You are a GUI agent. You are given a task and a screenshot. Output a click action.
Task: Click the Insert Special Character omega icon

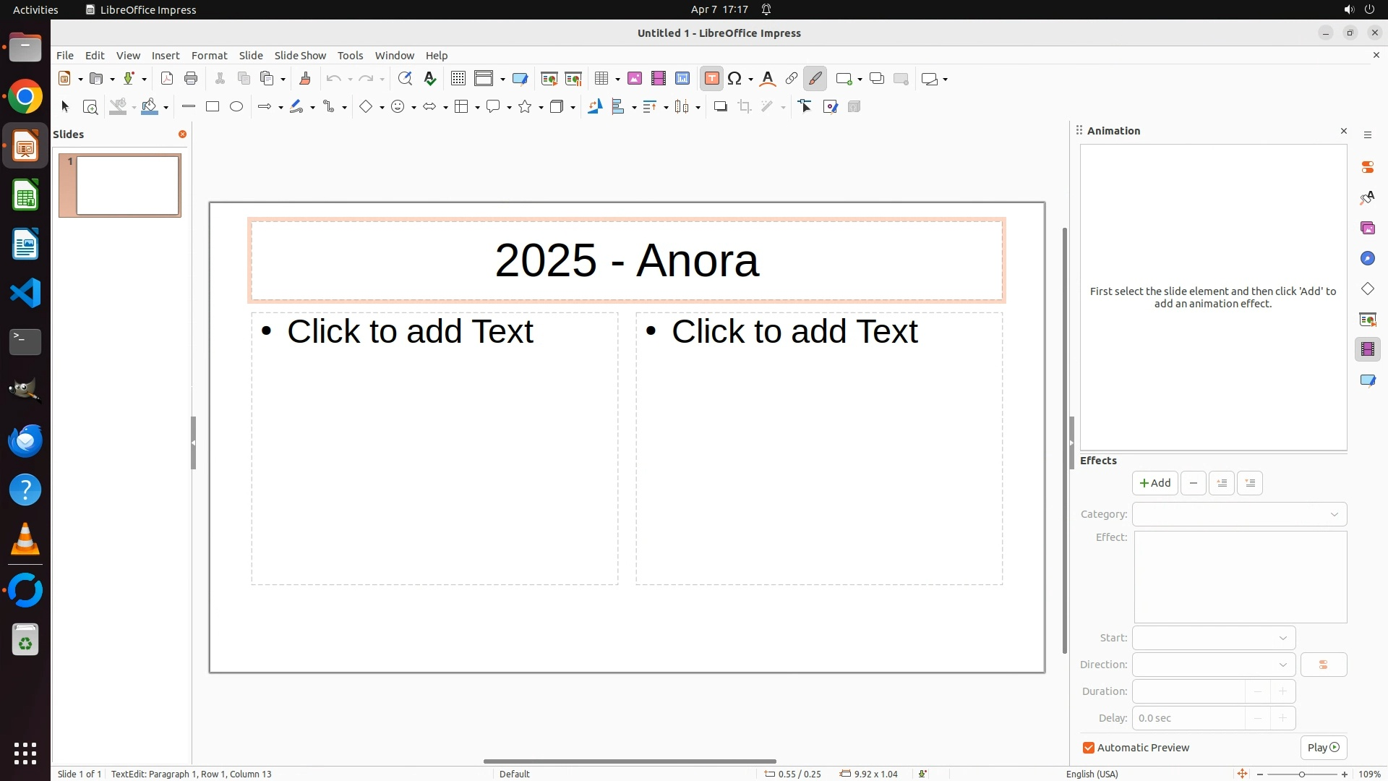pos(735,79)
